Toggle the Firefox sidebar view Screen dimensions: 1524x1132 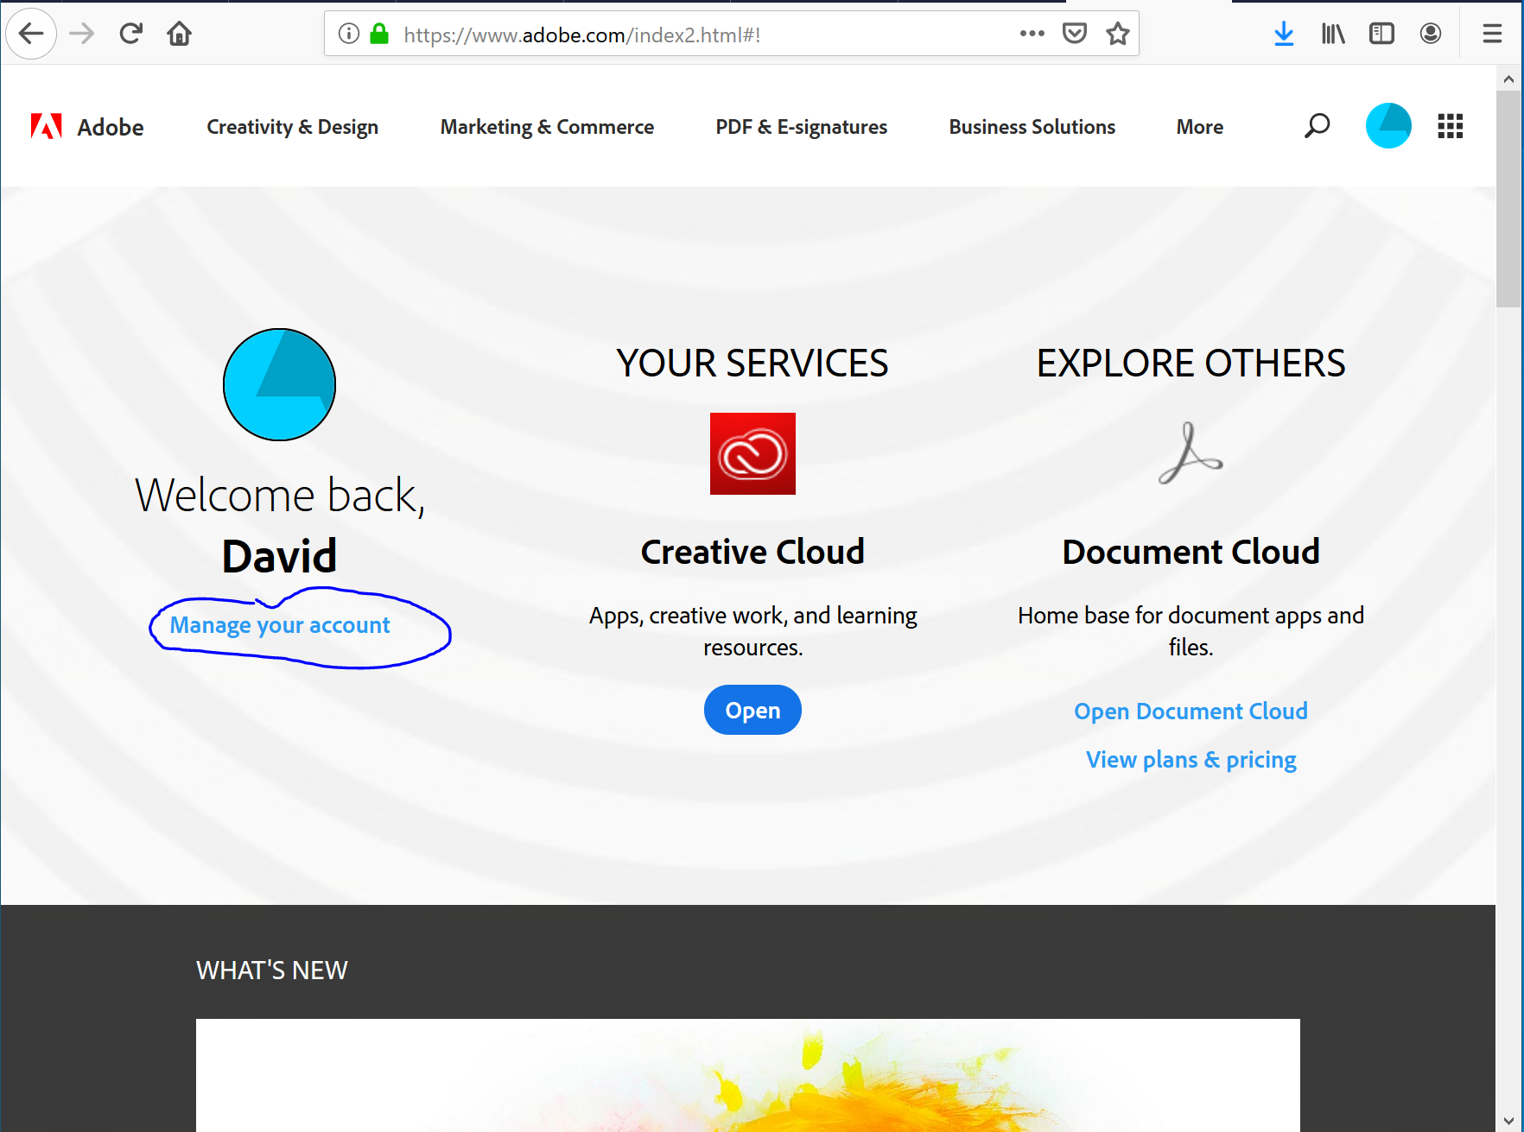pos(1381,34)
